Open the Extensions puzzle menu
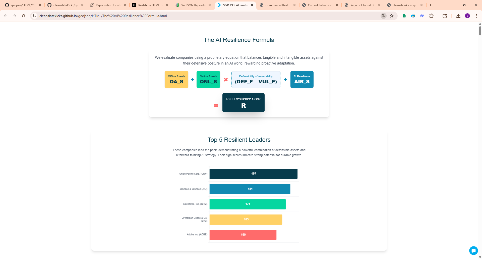Screen dimensions: 482x259 431,16
